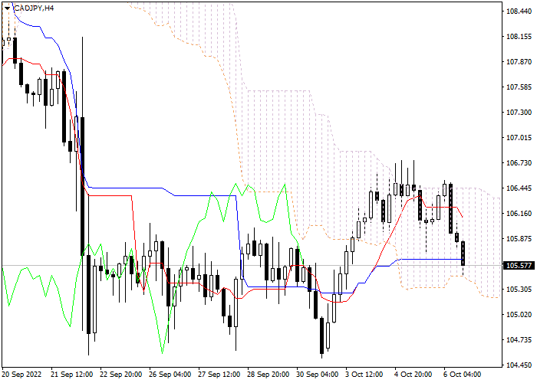537x383 pixels.
Task: Select the 6 Oct 04:00 time label
Action: coord(463,375)
